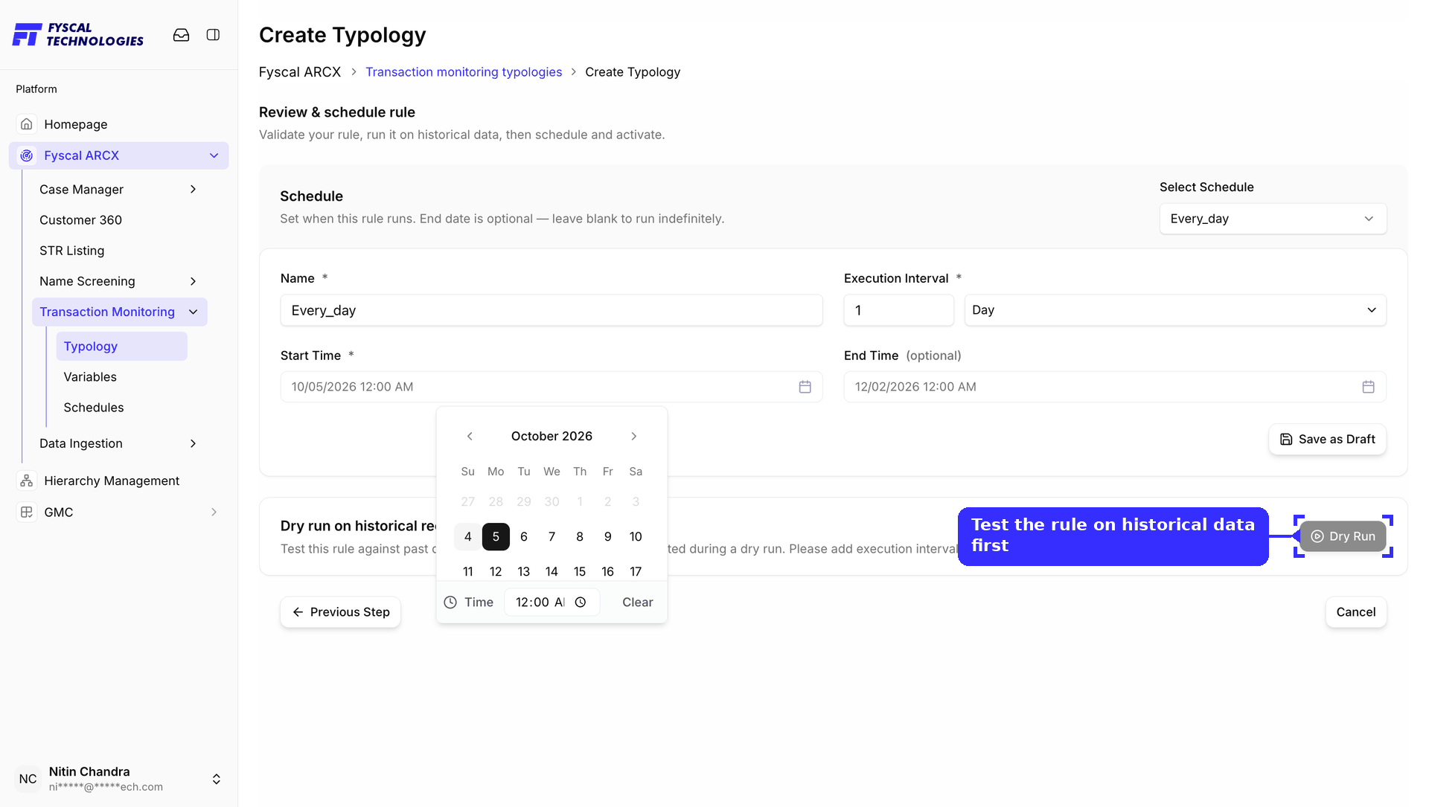This screenshot has height=807, width=1429.
Task: Expand the Data Ingestion submenu
Action: 193,443
